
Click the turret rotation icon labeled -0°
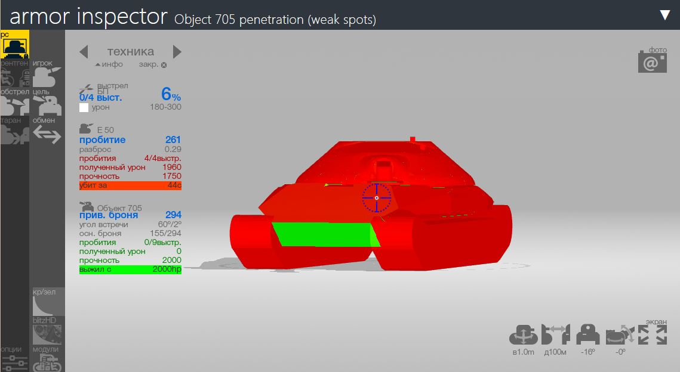tap(620, 335)
